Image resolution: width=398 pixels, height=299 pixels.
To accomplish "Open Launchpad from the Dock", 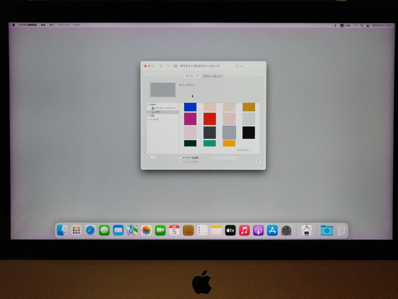I will (76, 230).
